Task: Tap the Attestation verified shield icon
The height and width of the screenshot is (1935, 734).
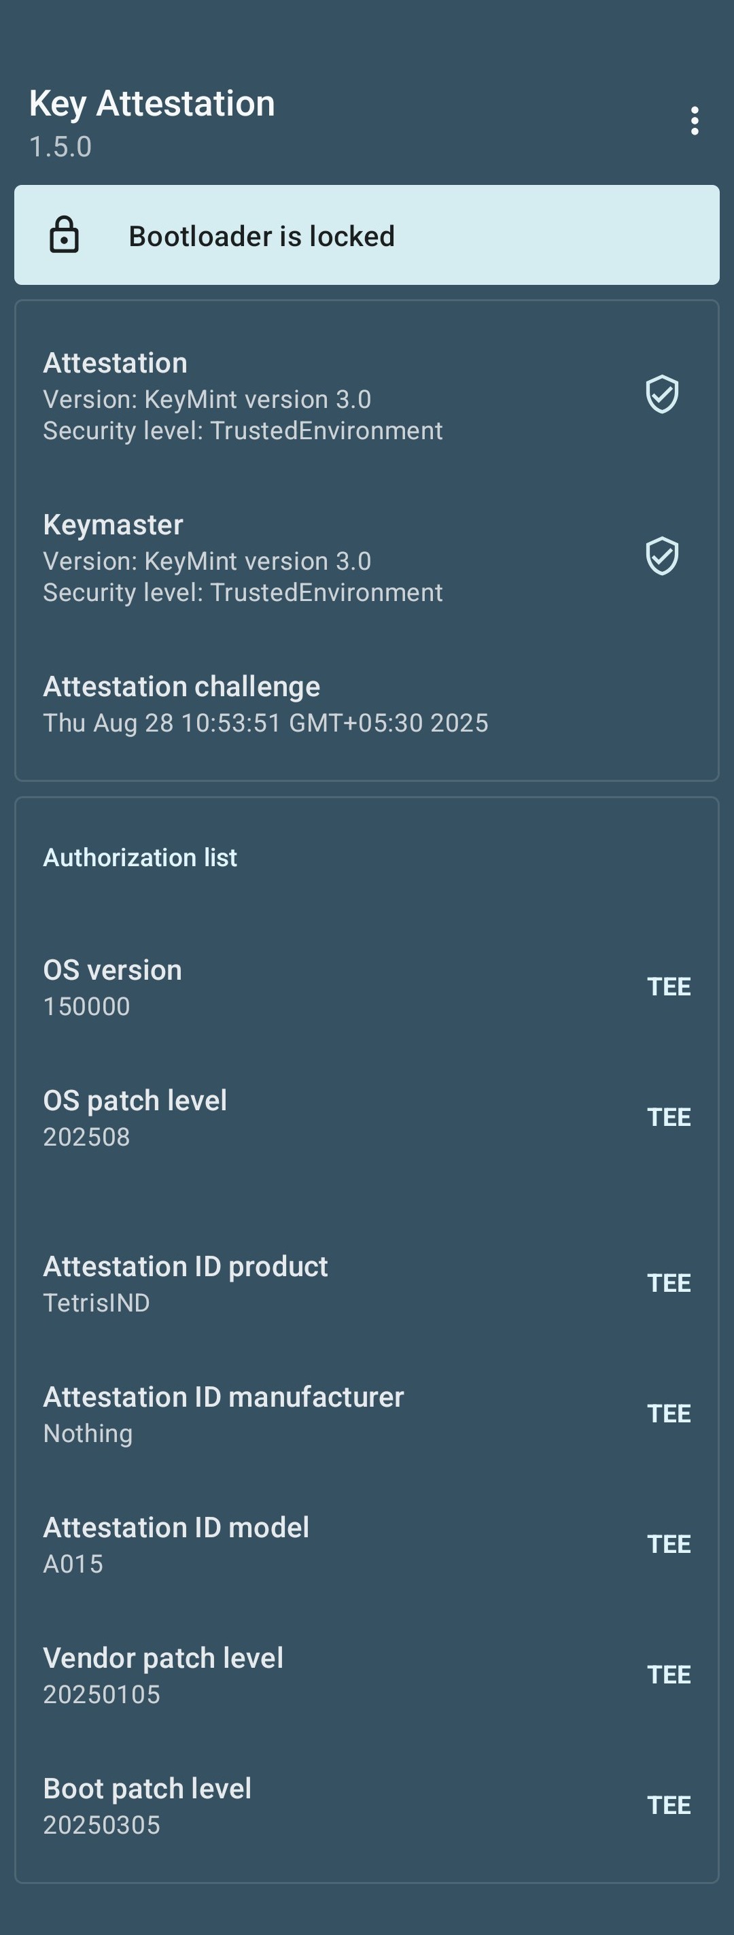Action: click(661, 394)
